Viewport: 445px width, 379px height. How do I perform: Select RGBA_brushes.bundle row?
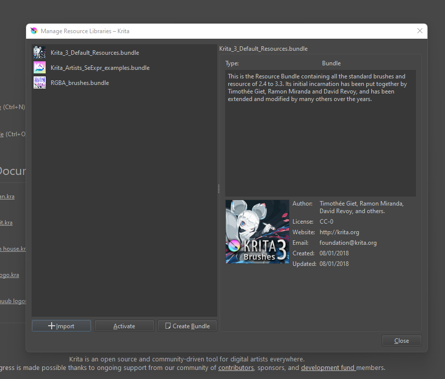pyautogui.click(x=124, y=83)
